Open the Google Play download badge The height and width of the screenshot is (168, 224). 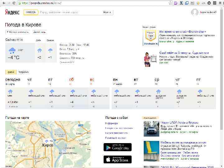117,147
